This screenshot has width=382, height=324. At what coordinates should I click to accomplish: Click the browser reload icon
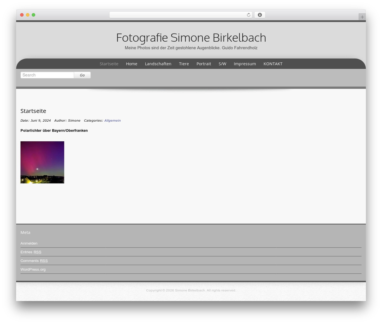click(x=248, y=15)
